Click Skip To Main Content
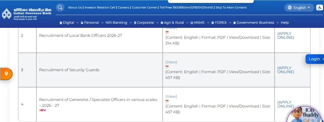324x122 pixels. tap(231, 8)
